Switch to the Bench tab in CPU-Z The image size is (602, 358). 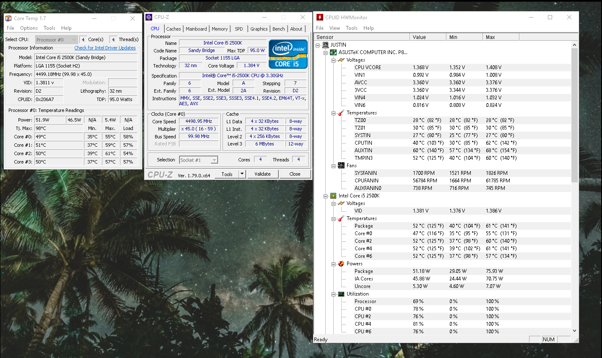[279, 29]
